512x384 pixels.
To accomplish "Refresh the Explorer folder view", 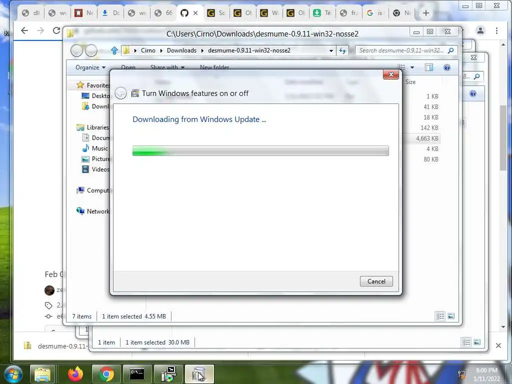I will (x=342, y=50).
